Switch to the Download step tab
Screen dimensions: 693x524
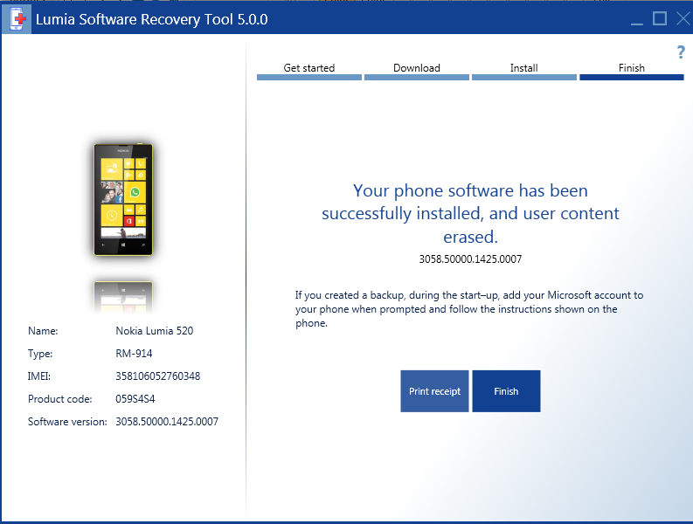[416, 70]
